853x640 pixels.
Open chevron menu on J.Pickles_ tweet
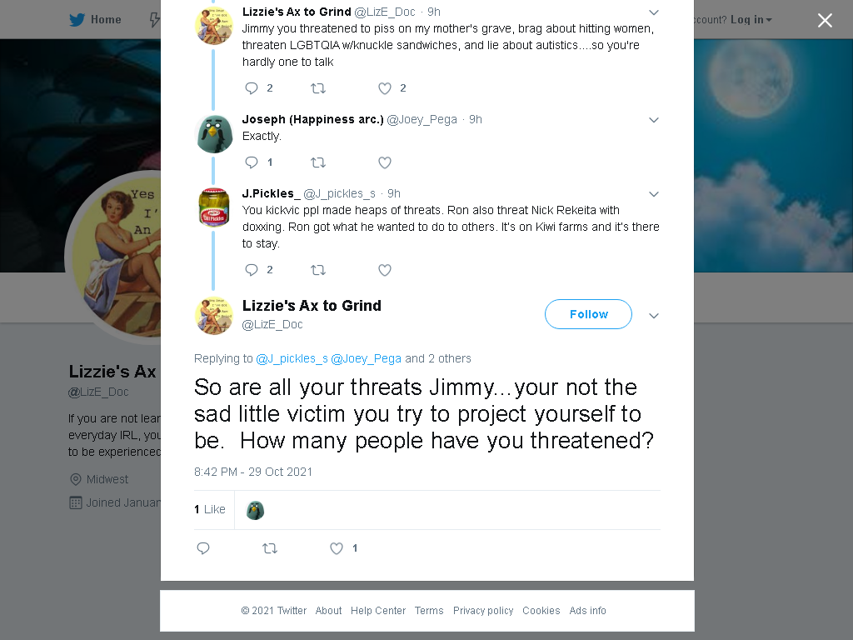click(x=654, y=193)
